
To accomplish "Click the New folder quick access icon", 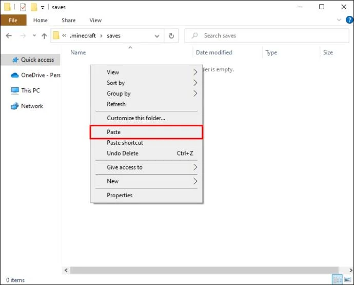I will point(34,7).
